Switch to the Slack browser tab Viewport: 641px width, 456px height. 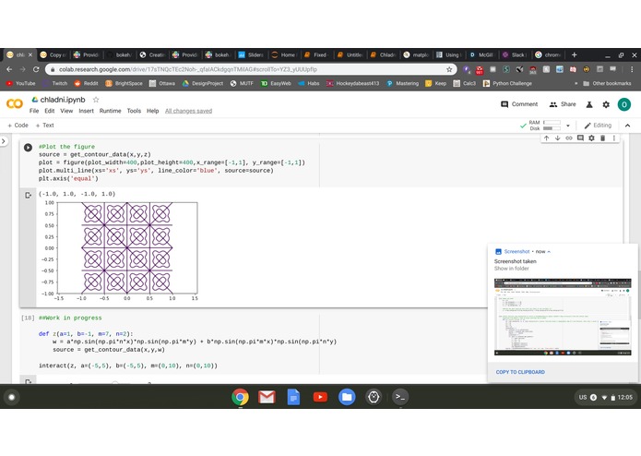click(515, 54)
